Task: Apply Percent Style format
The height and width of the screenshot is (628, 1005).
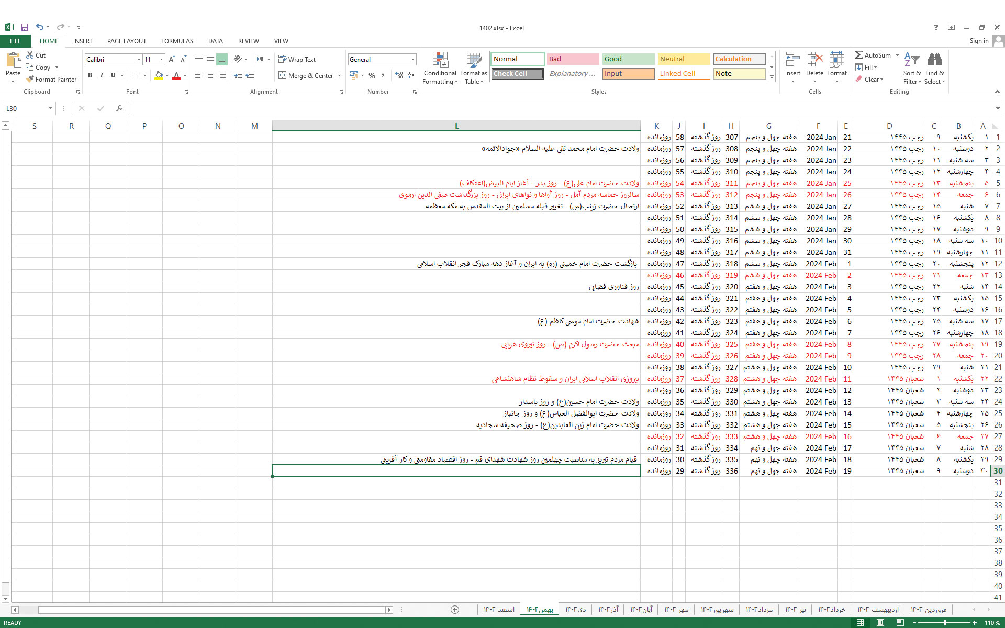Action: pyautogui.click(x=372, y=75)
